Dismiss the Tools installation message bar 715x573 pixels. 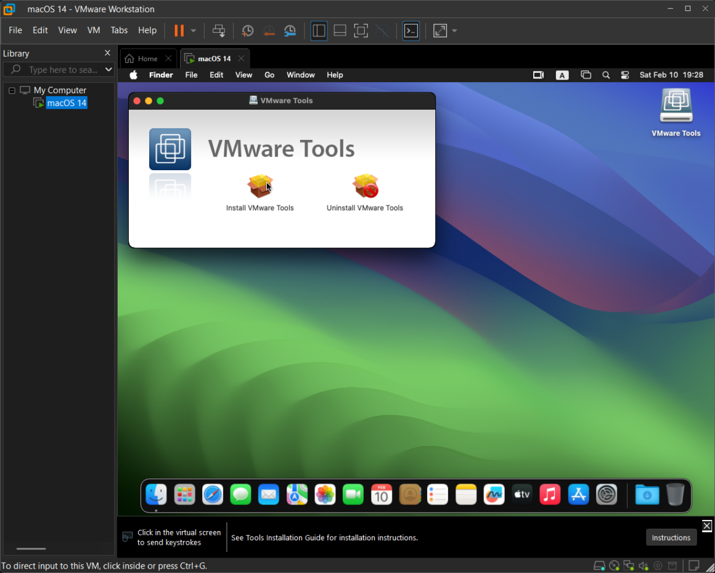pyautogui.click(x=707, y=526)
